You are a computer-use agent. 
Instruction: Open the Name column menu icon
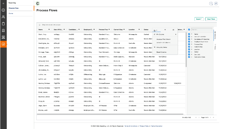tap(49, 29)
